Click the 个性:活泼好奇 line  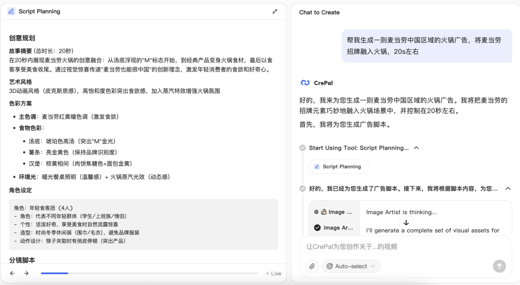click(x=66, y=224)
